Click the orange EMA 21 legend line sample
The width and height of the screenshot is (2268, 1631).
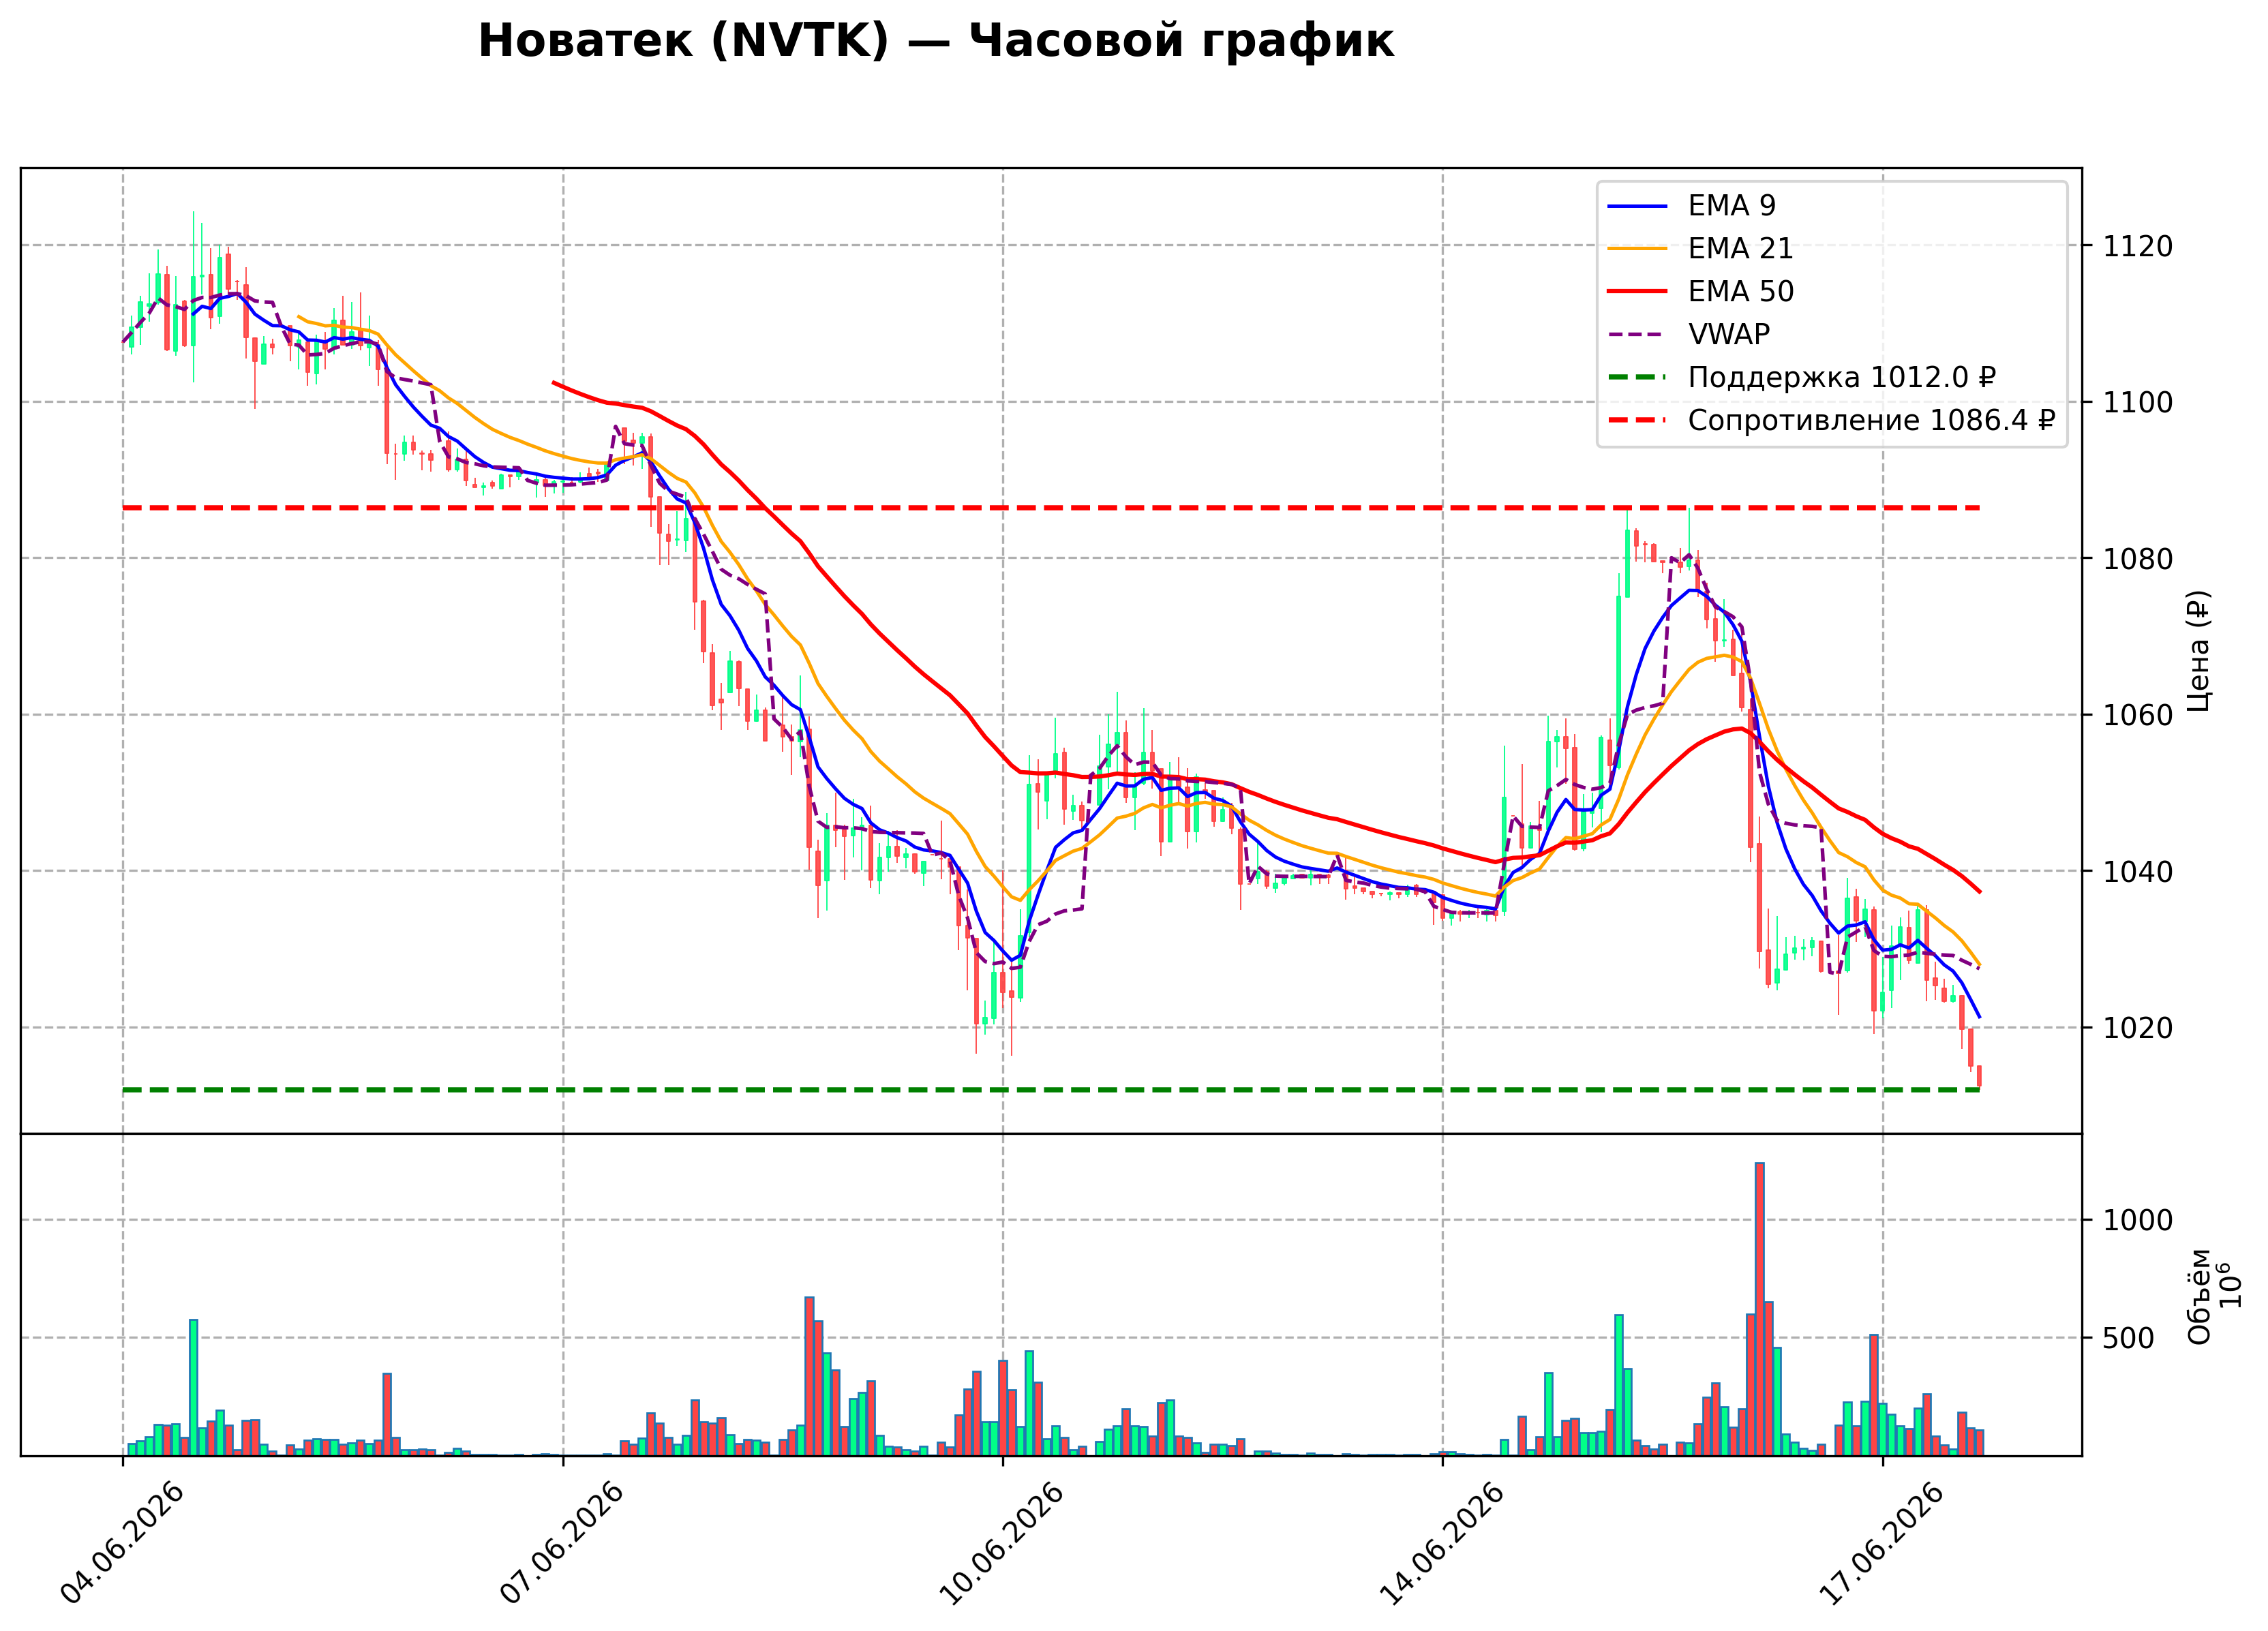tap(1637, 248)
